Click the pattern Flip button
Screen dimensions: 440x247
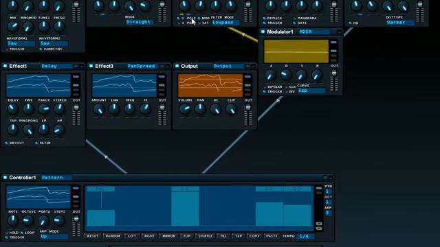187,236
